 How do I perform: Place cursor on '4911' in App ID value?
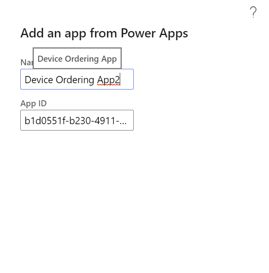[105, 121]
